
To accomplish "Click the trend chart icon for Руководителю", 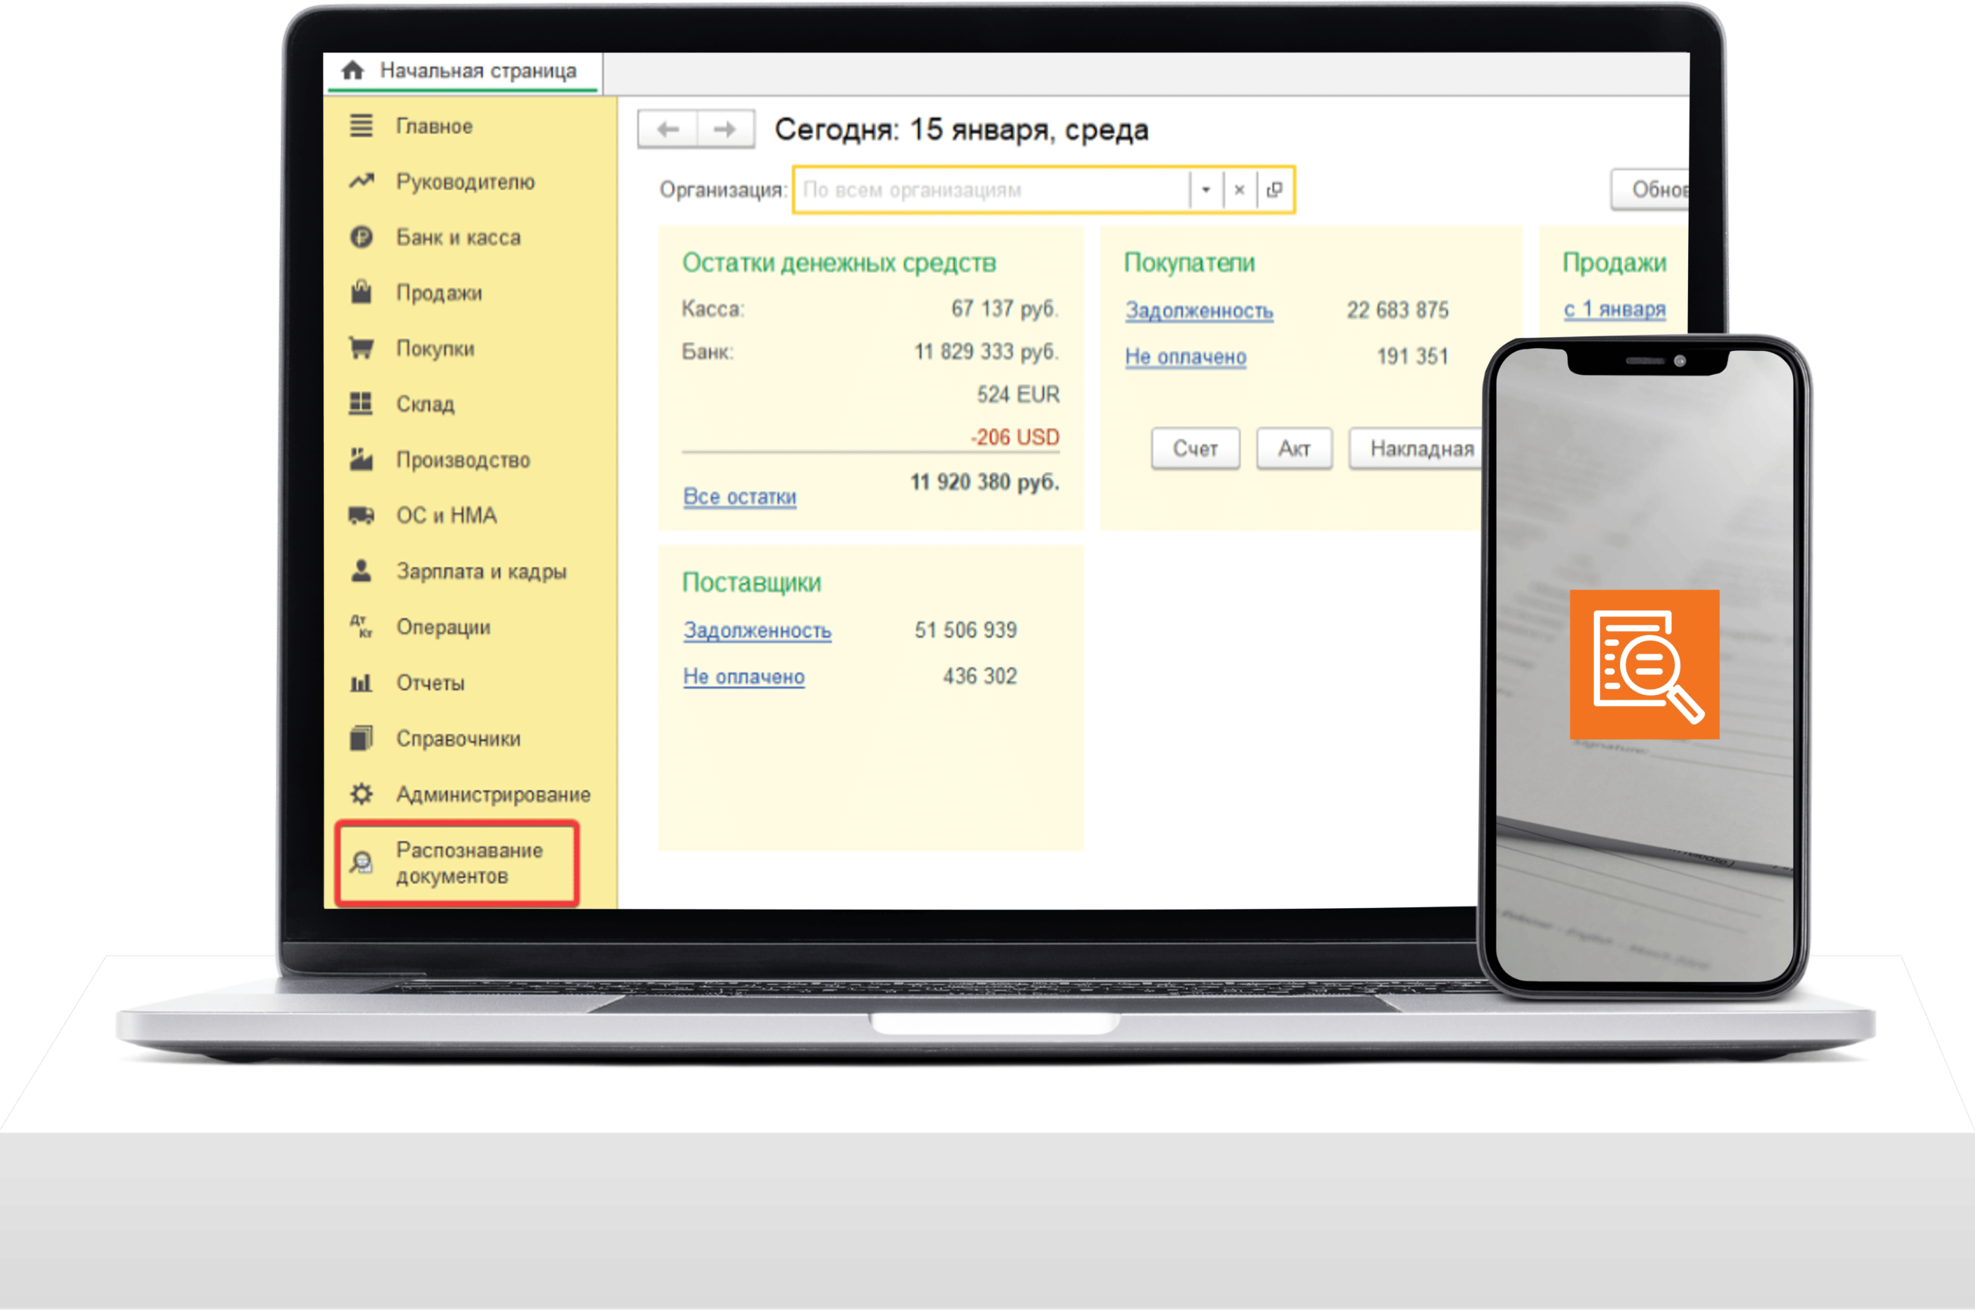I will 361,181.
